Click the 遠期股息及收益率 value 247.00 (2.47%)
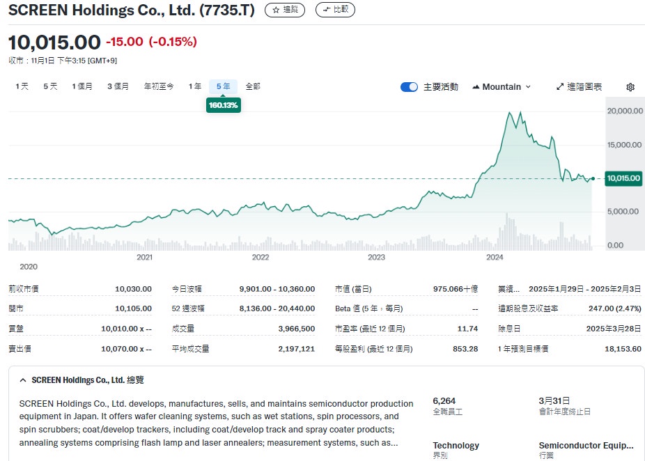645x461 pixels. pos(615,308)
